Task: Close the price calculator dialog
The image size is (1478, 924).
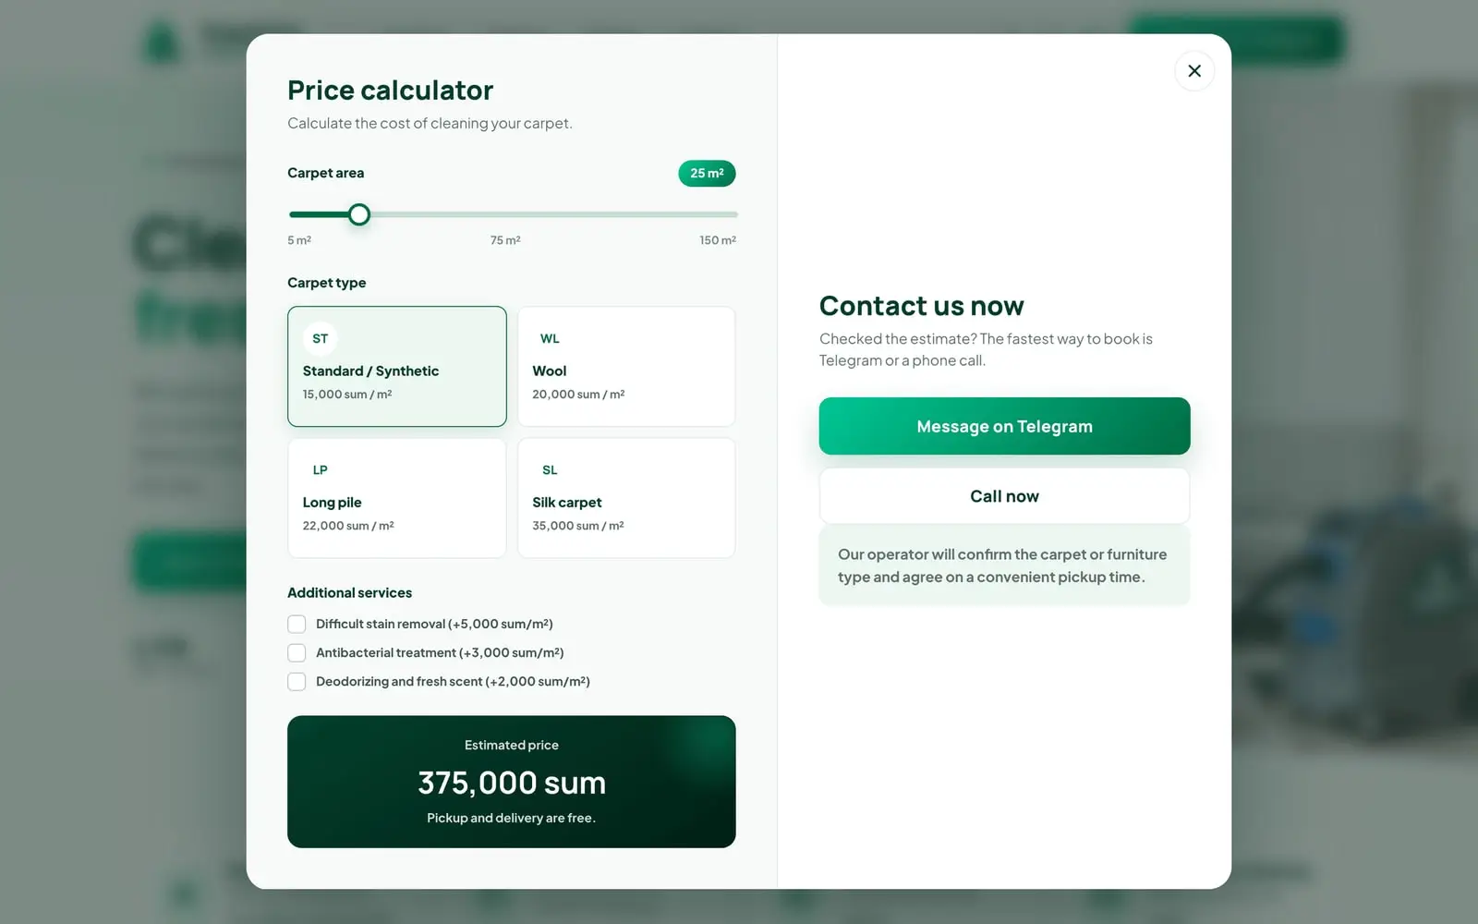Action: [1194, 71]
